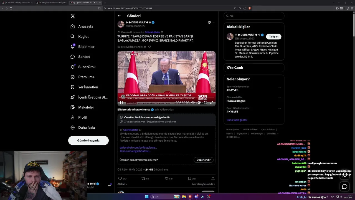Open more options for #KAYvFB trend
This screenshot has width=355, height=200.
pos(280,87)
